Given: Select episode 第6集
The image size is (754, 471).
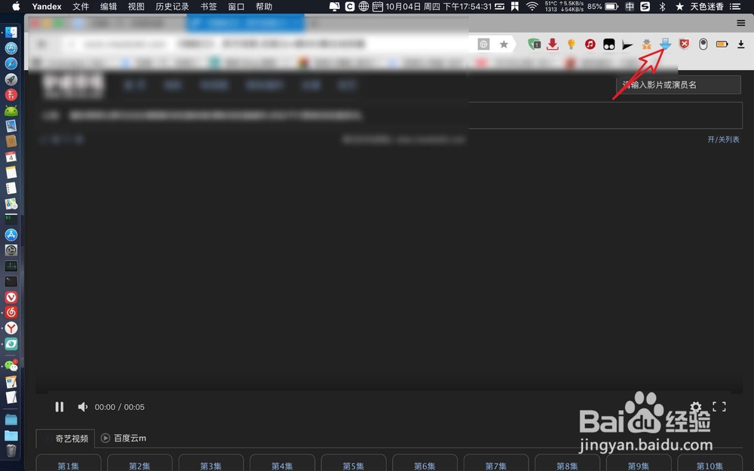Looking at the screenshot, I should pos(425,463).
